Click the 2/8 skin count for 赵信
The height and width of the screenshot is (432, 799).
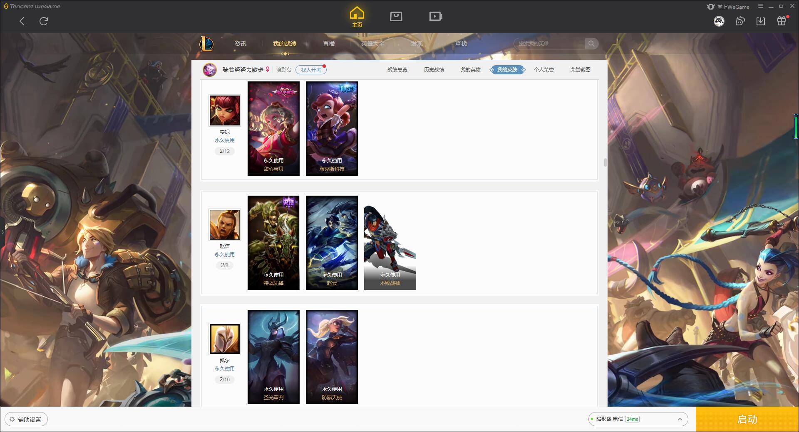[225, 265]
